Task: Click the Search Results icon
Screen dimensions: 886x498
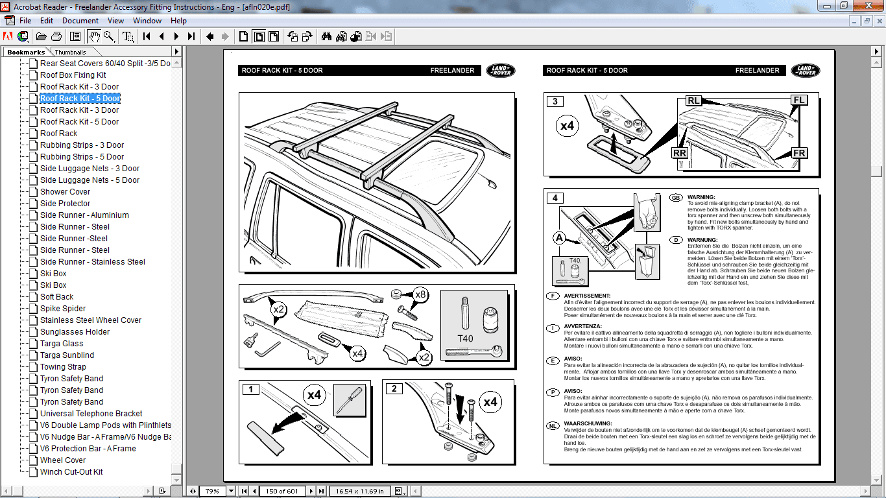Action: [x=355, y=36]
